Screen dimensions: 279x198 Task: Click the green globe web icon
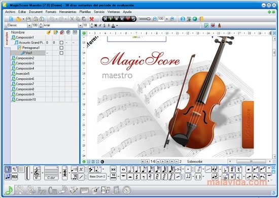click(195, 19)
